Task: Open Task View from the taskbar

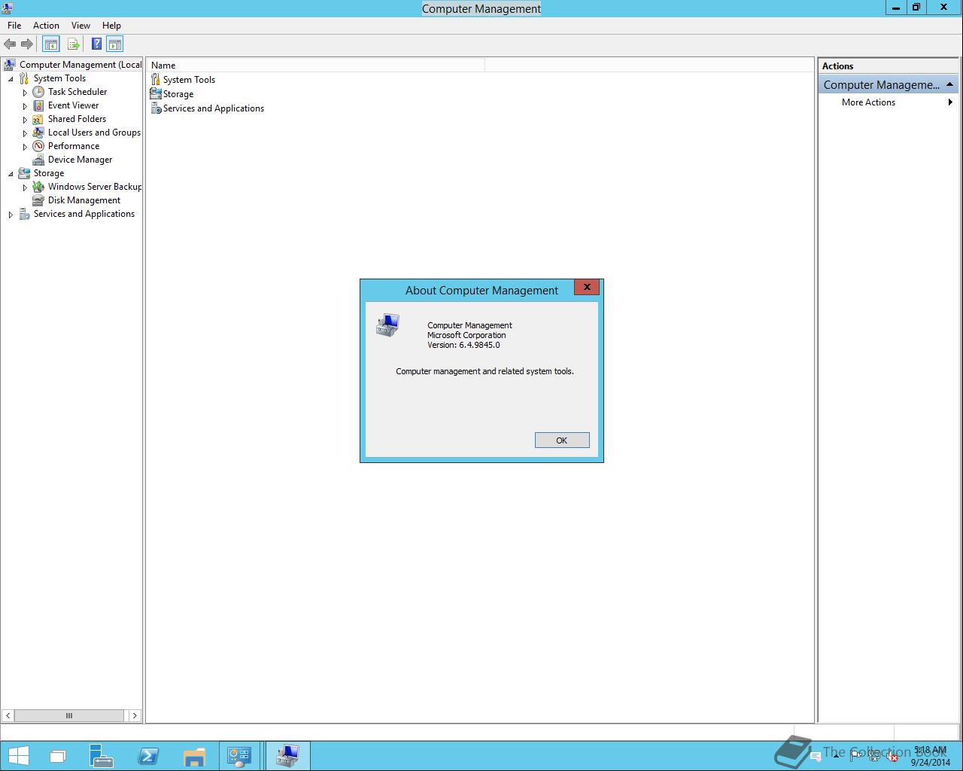Action: pos(58,756)
